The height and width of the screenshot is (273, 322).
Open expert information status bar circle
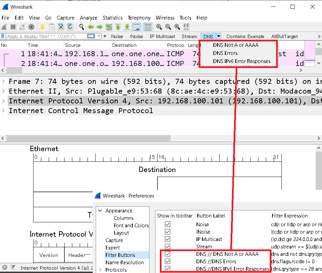point(5,267)
